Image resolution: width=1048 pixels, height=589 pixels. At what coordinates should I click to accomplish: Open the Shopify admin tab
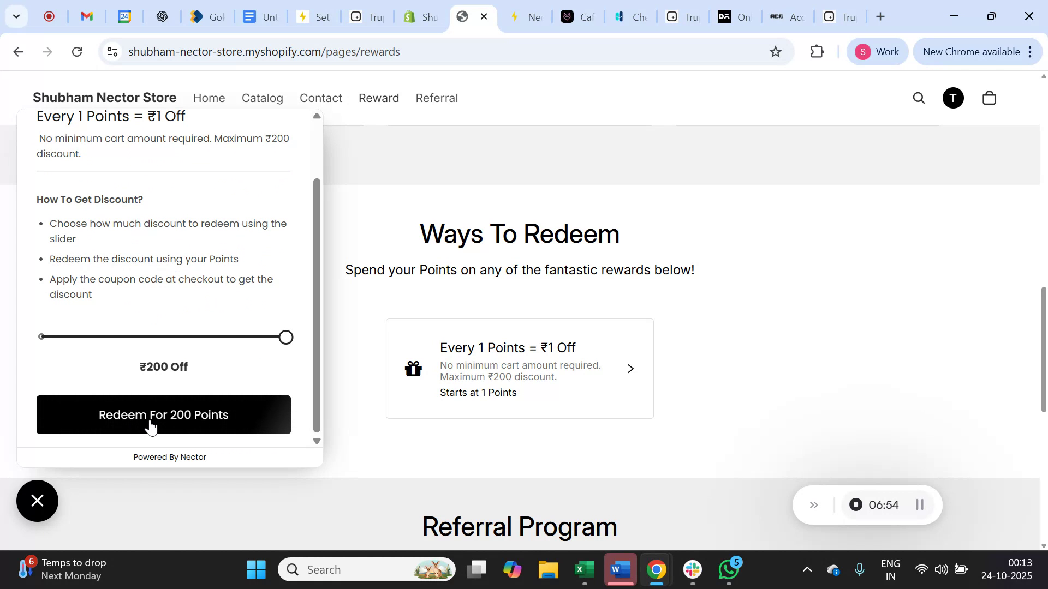coord(419,16)
